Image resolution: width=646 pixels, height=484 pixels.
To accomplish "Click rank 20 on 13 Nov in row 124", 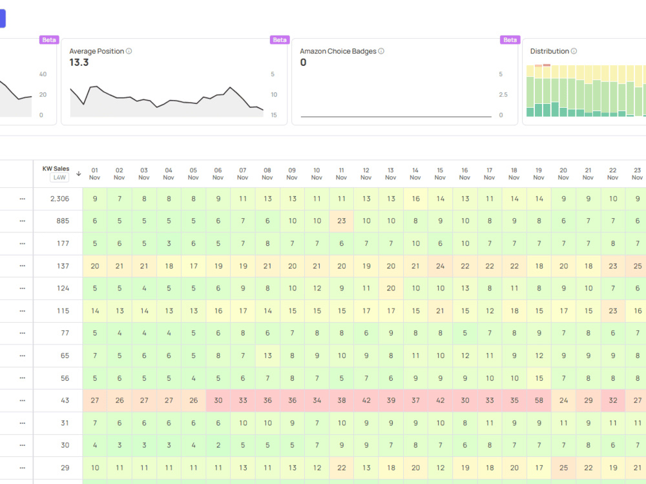I will [x=391, y=288].
